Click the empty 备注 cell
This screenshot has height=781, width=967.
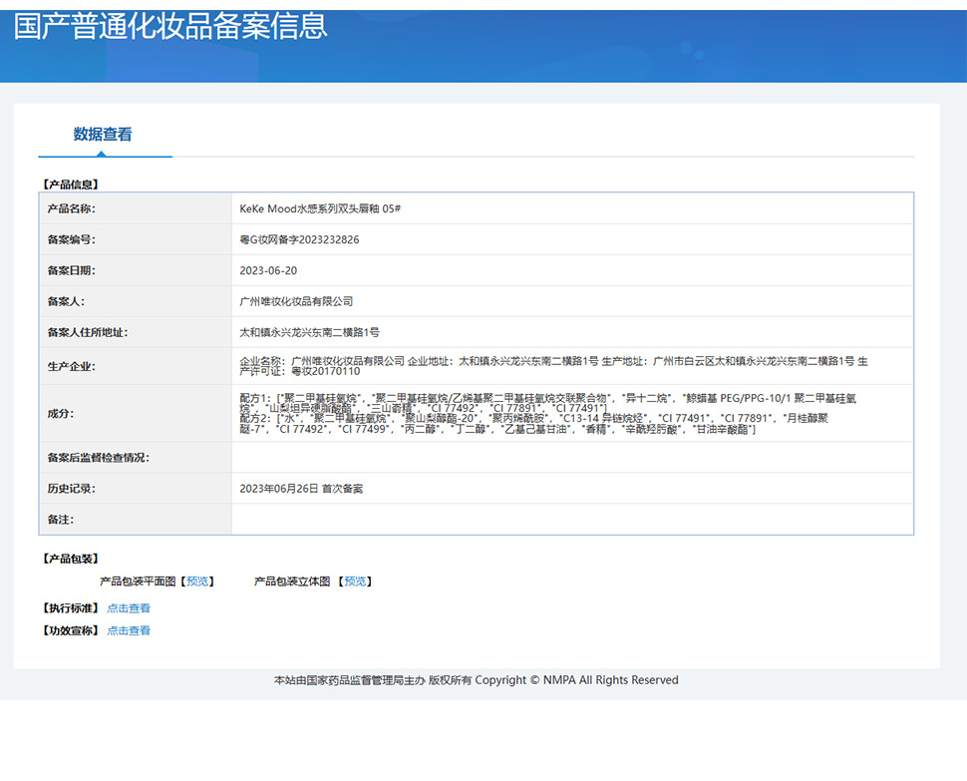pos(572,520)
